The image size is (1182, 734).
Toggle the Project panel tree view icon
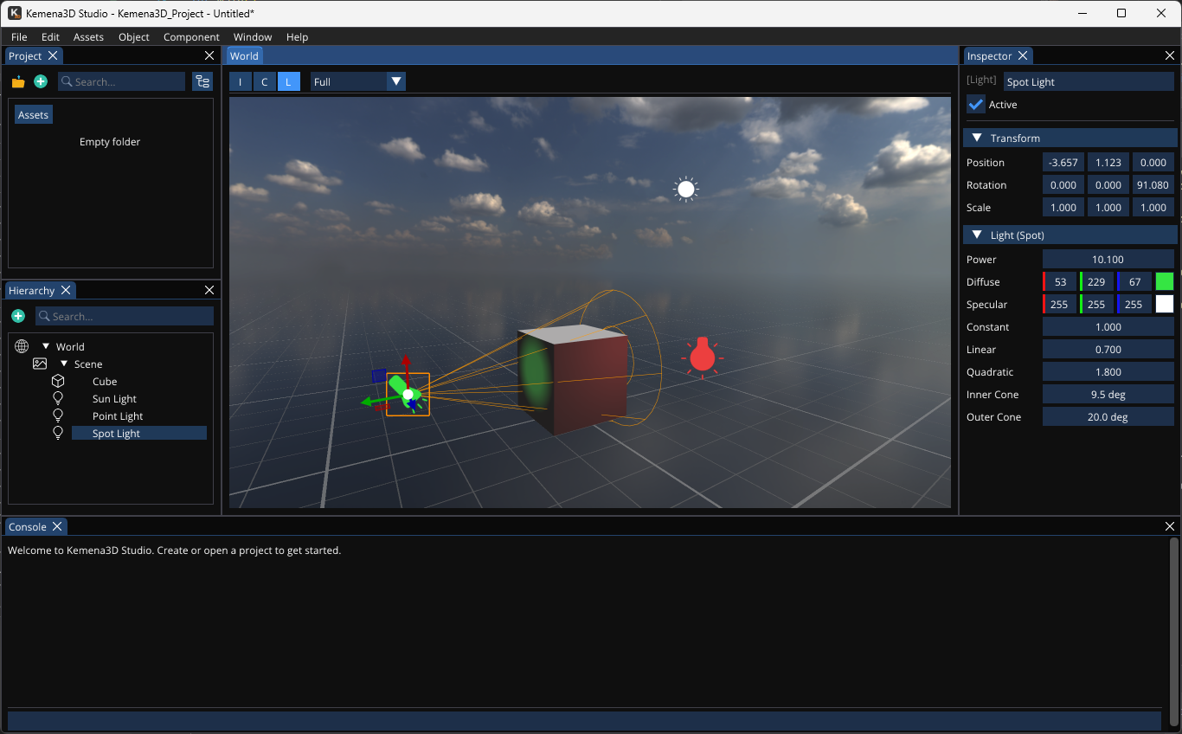click(x=202, y=82)
